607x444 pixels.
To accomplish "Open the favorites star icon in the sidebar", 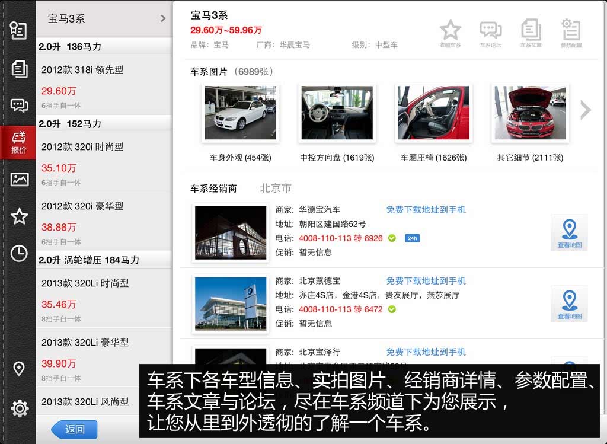I will click(x=20, y=216).
